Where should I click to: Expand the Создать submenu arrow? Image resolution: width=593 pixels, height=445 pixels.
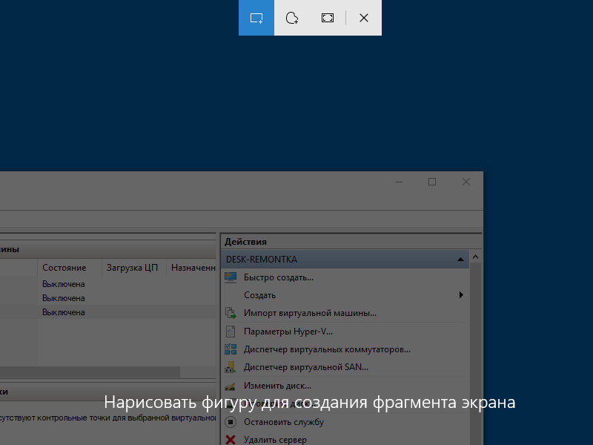coord(461,294)
